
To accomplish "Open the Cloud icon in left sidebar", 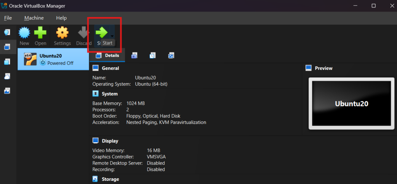I will click(x=7, y=76).
